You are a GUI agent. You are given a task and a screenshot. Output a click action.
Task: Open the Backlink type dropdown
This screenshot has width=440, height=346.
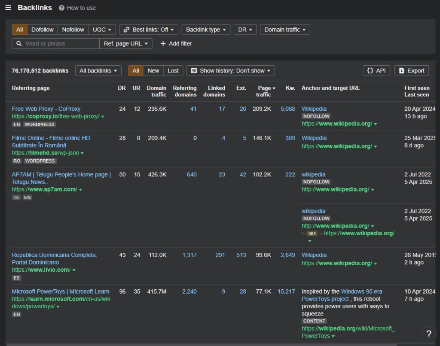click(206, 30)
